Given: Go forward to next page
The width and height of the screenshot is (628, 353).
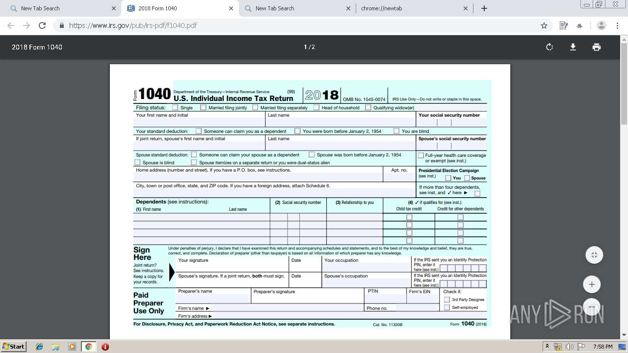Looking at the screenshot, I should pyautogui.click(x=26, y=25).
